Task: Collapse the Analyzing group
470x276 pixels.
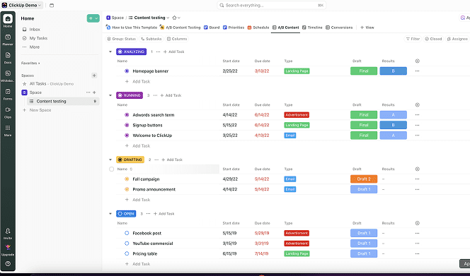Action: [x=110, y=52]
